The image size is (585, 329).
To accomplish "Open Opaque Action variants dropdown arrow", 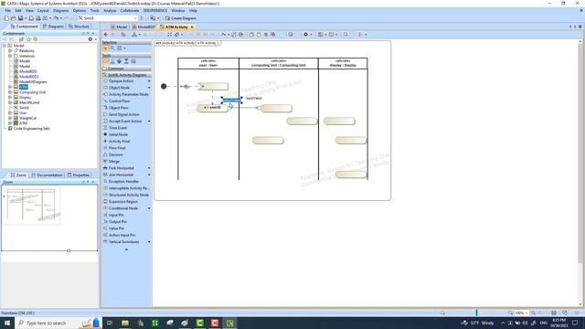I will pyautogui.click(x=149, y=81).
